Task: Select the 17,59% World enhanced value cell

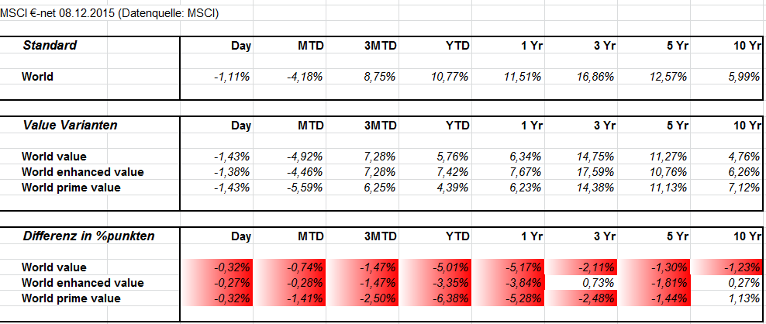Action: (595, 172)
